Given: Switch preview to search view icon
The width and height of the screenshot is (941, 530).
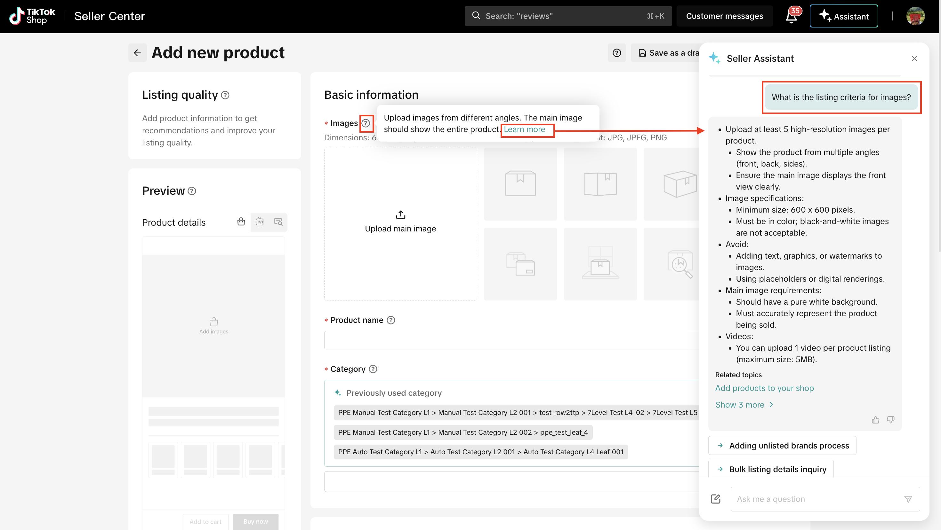Looking at the screenshot, I should coord(278,222).
